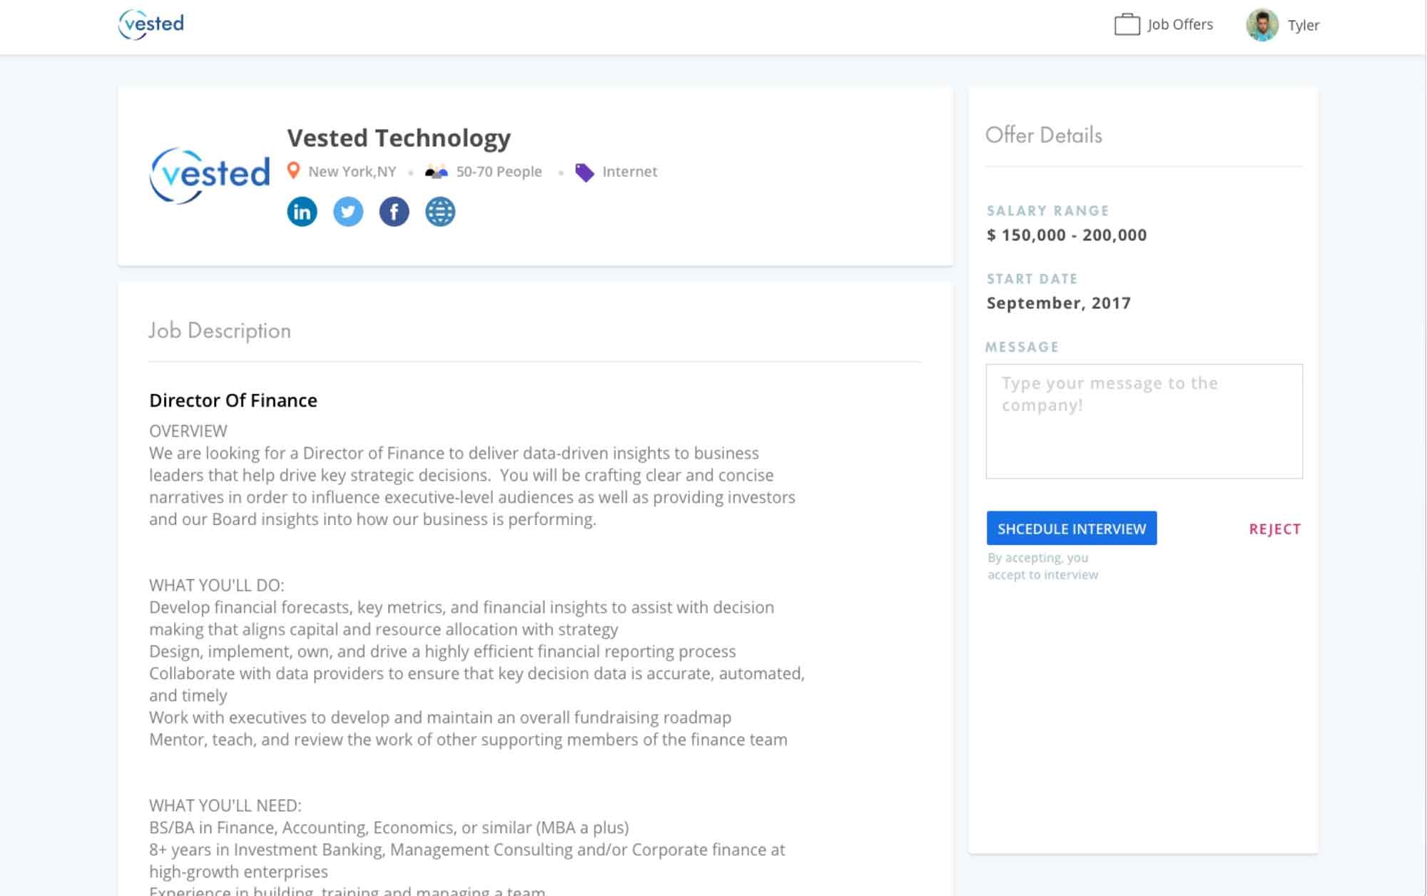This screenshot has height=896, width=1427.
Task: Click Tyler's profile avatar
Action: coord(1261,25)
